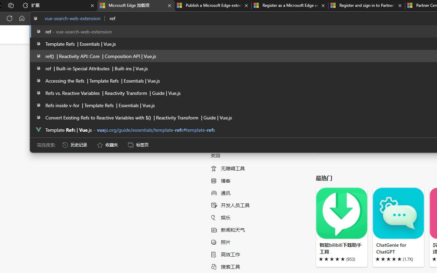437x273 pixels.
Task: Click the address bar search text field
Action: tap(239, 18)
